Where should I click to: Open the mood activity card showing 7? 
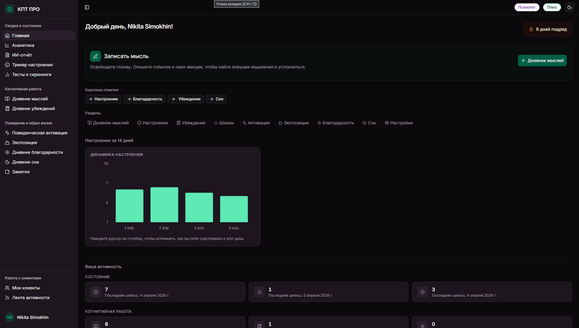[165, 292]
